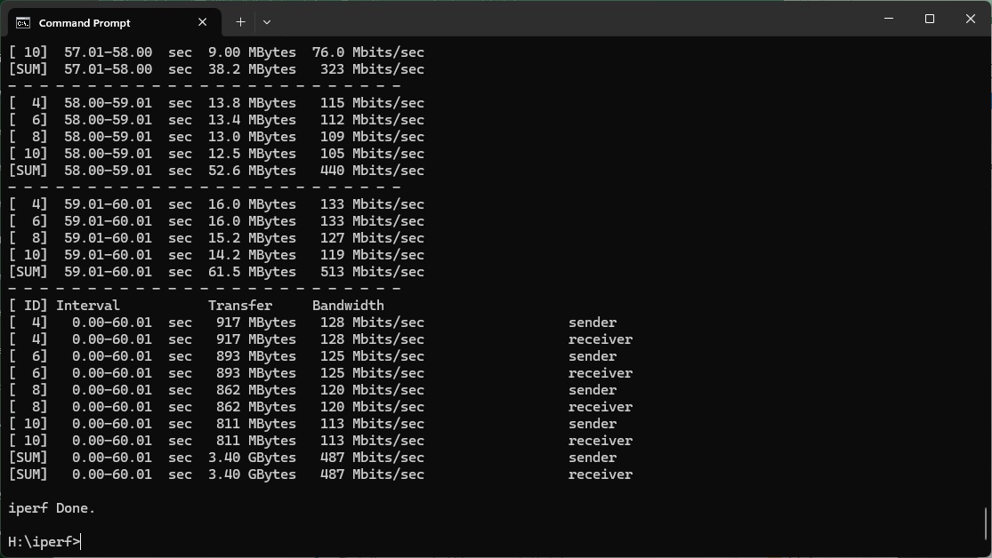Open the new tab profile dropdown

[x=266, y=22]
